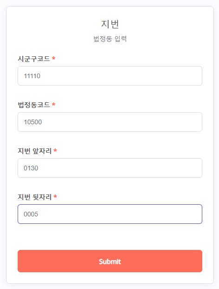Click the field showing placeholder 0130
Viewport: 219px width, 289px height.
coord(110,168)
